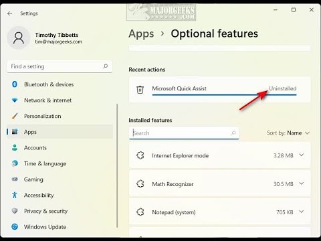Image resolution: width=321 pixels, height=241 pixels.
Task: Click the 3.28 MB size value
Action: pyautogui.click(x=284, y=155)
